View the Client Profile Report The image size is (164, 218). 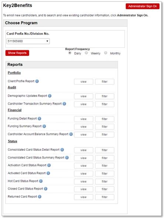coord(83,82)
